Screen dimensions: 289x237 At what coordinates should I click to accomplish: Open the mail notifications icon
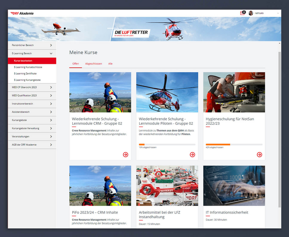point(243,13)
